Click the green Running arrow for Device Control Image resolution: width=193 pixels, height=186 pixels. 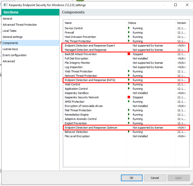[x=129, y=28]
